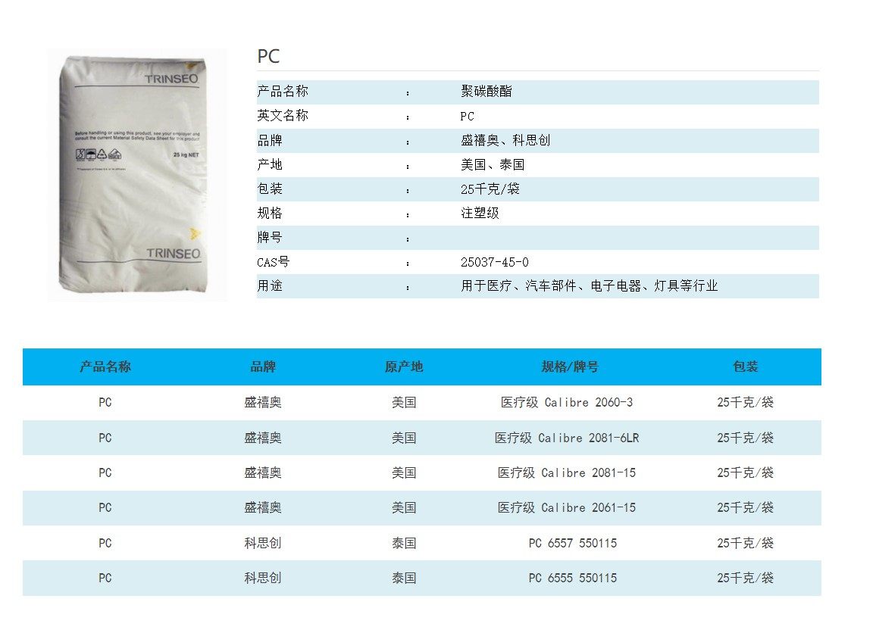Screen dimensions: 876x630
Task: Select the 包装 table column header
Action: tap(745, 366)
